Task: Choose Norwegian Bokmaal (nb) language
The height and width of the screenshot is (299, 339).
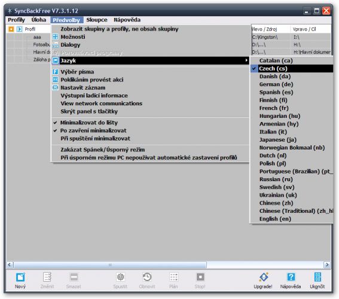Action: pyautogui.click(x=291, y=148)
